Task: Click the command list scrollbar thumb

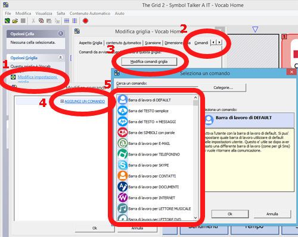Action: point(195,103)
